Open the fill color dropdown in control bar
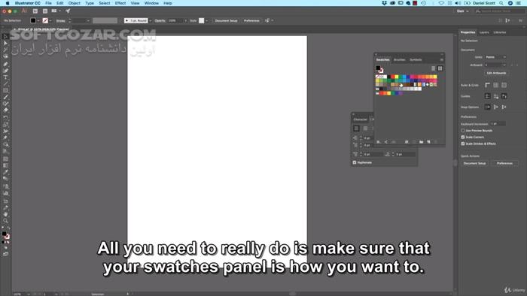Viewport: 527px width, 296px height. click(x=38, y=21)
